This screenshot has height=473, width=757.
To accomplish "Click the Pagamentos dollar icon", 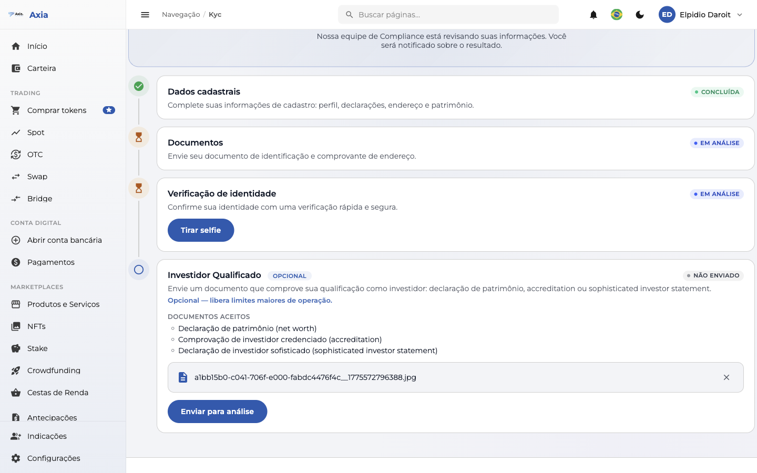I will pos(16,262).
